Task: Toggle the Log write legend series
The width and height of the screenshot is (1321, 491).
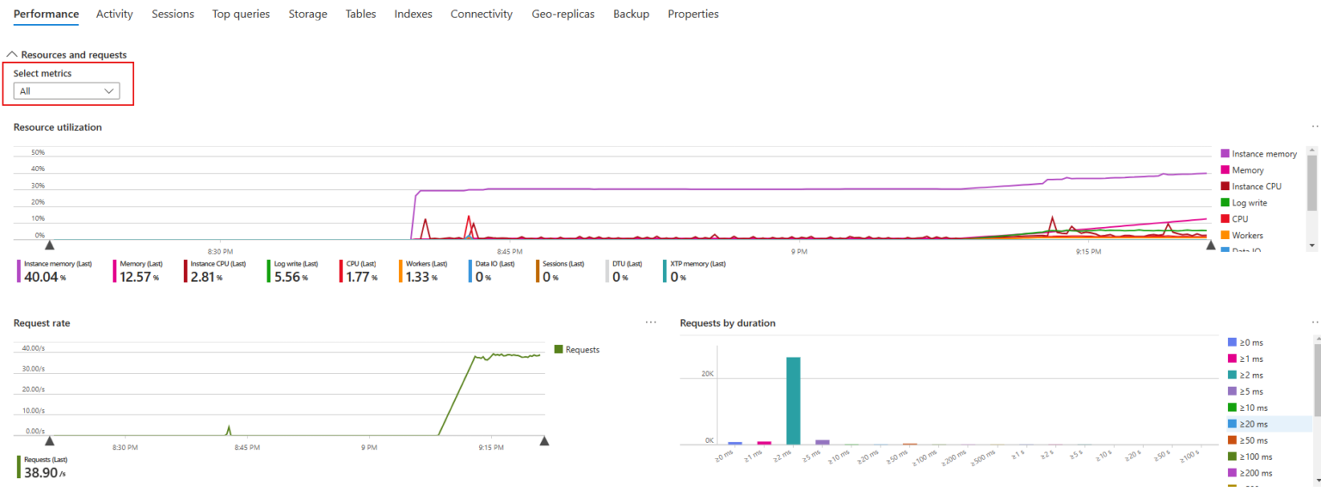Action: coord(1249,203)
